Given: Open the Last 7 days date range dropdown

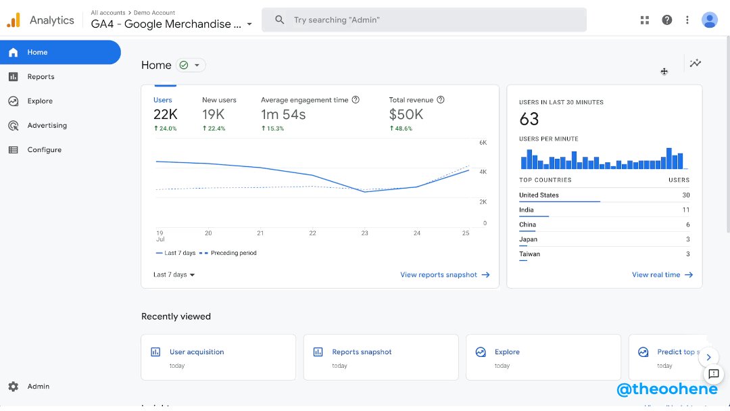Looking at the screenshot, I should 174,274.
